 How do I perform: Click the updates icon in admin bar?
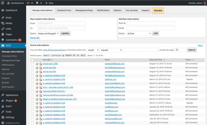click(28, 3)
